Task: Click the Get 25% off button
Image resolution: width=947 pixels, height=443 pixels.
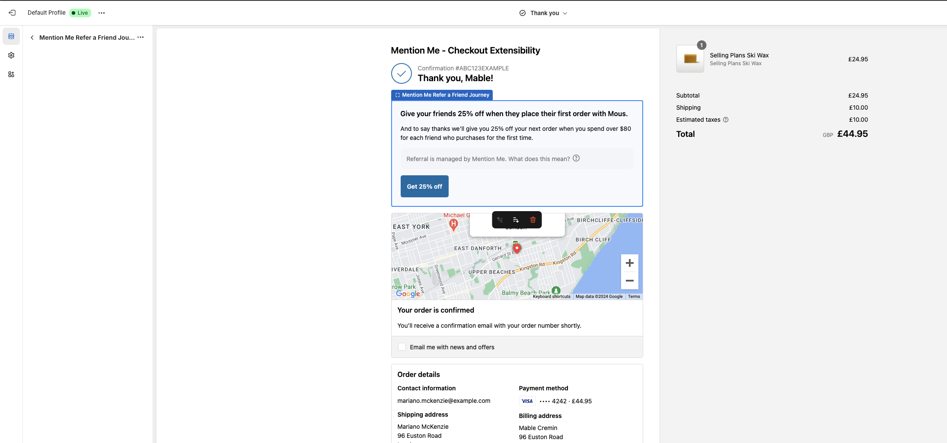Action: point(424,187)
